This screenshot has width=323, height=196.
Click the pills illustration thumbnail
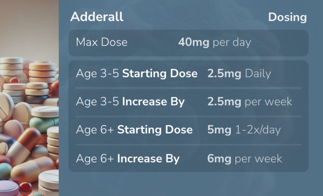coord(29,98)
